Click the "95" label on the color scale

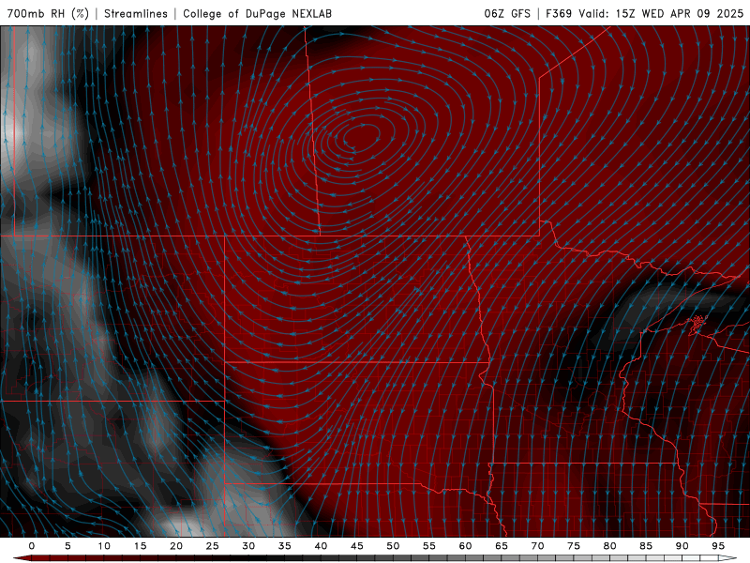(718, 546)
